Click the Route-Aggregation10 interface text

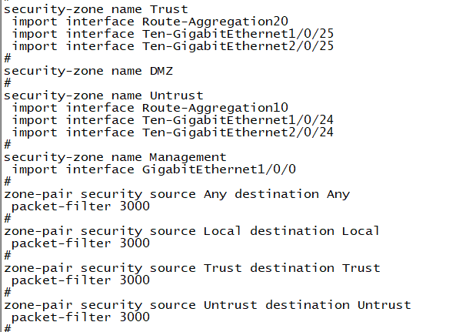(x=215, y=107)
